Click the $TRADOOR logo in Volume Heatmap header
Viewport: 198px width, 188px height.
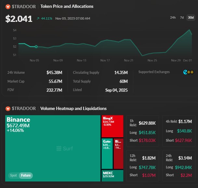pyautogui.click(x=8, y=108)
